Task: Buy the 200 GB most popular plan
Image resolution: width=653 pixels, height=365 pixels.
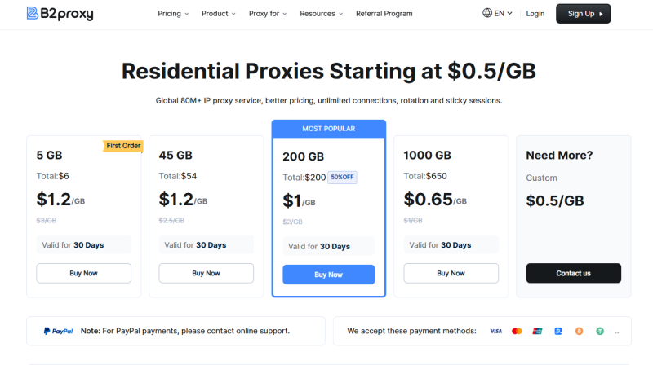Action: pos(329,275)
